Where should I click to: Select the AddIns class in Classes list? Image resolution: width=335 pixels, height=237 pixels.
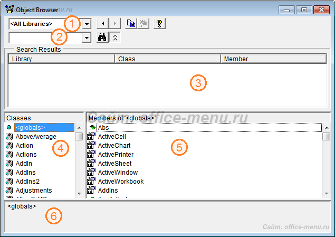click(x=25, y=172)
